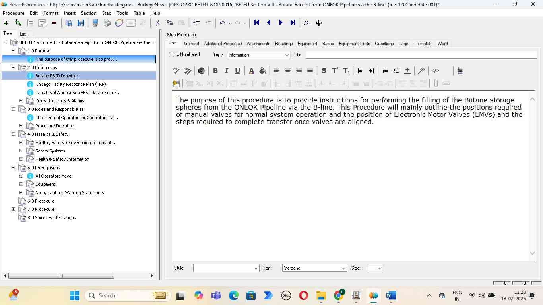Click the green plus add step icon
Viewport: 543px width, 305px height.
coord(6,23)
